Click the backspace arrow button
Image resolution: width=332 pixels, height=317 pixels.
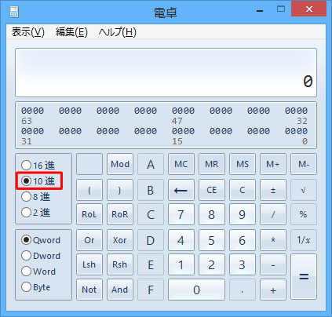pos(181,190)
